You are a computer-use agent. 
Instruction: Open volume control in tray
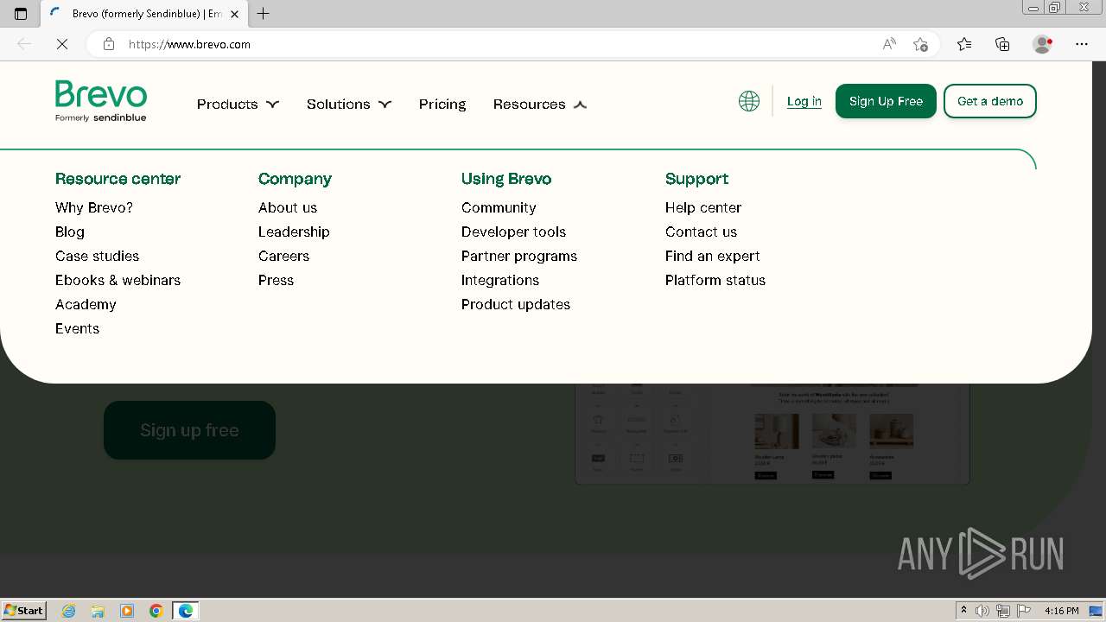pos(982,611)
